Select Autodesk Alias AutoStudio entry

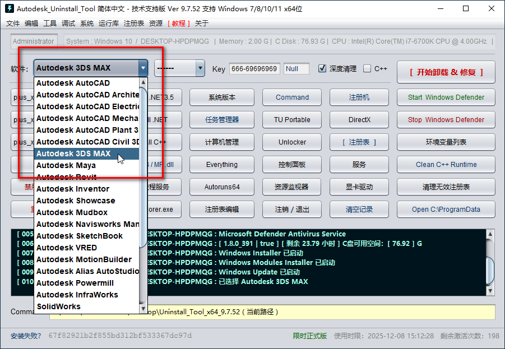point(87,271)
